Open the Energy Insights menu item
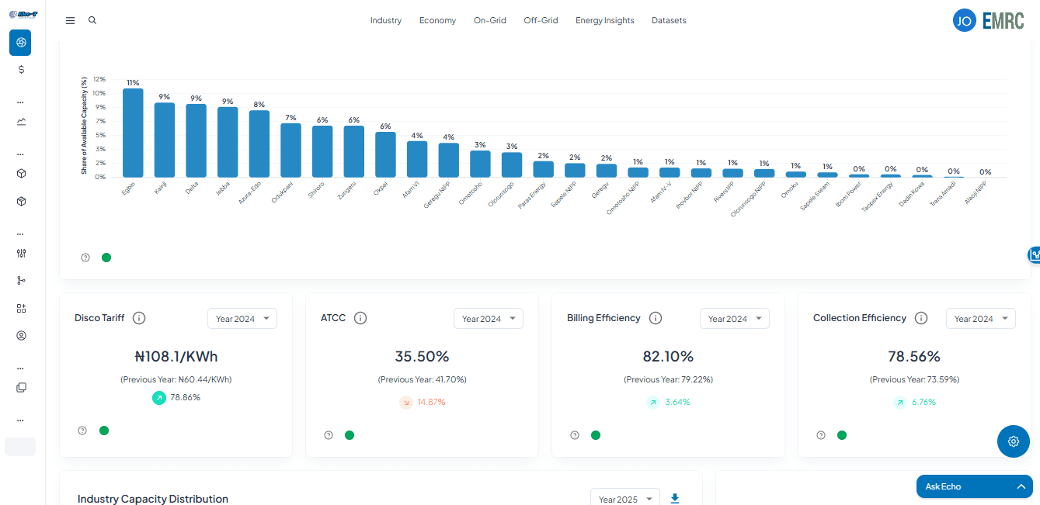 pyautogui.click(x=604, y=20)
